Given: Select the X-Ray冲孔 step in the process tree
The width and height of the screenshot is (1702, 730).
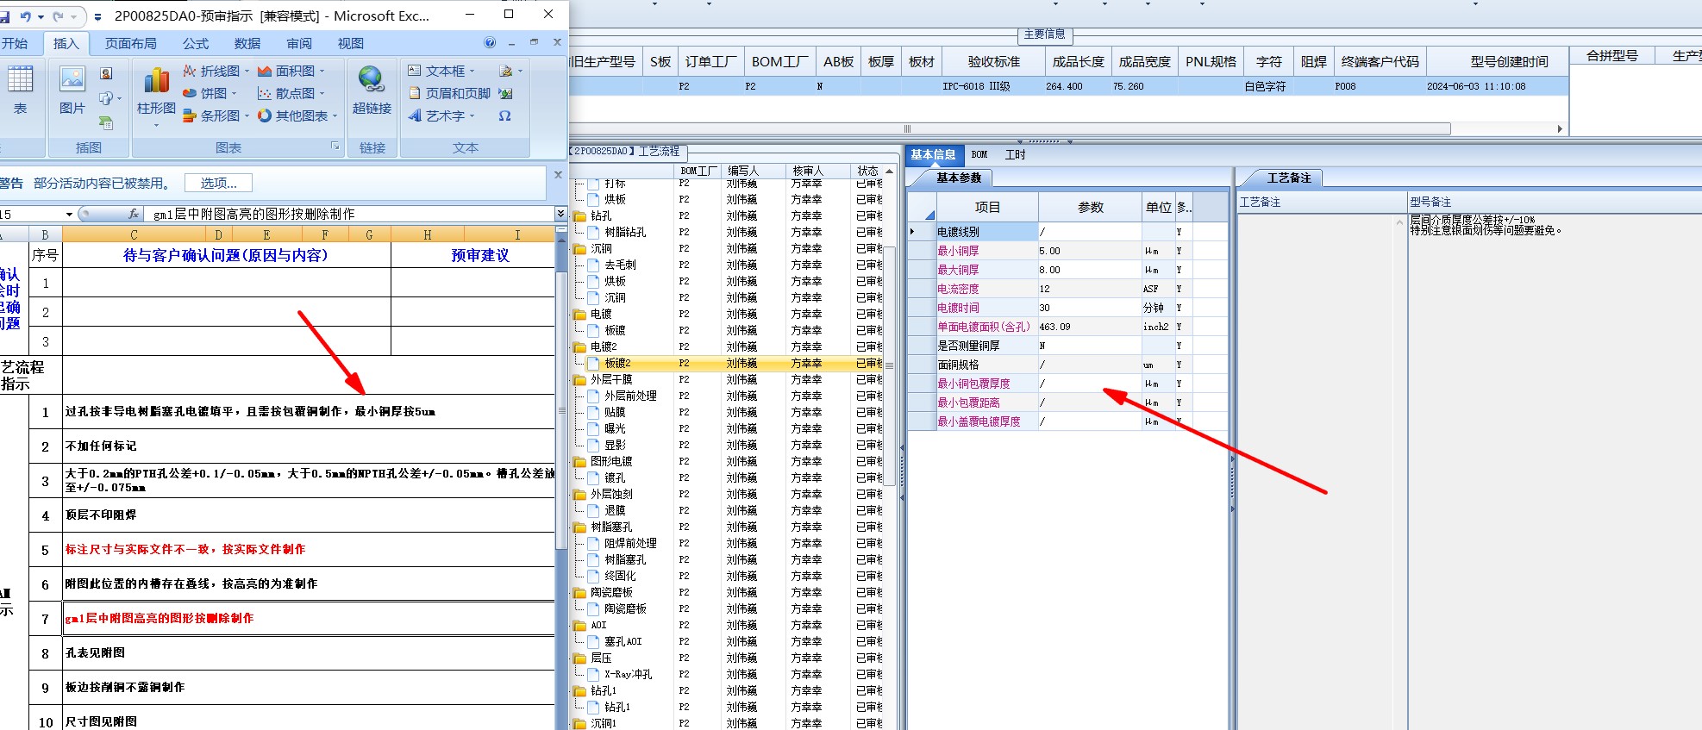Looking at the screenshot, I should (x=628, y=675).
